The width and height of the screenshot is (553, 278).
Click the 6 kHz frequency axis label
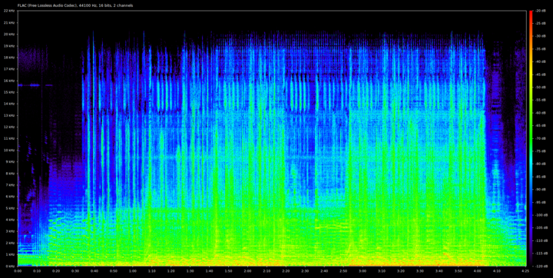(x=9, y=197)
